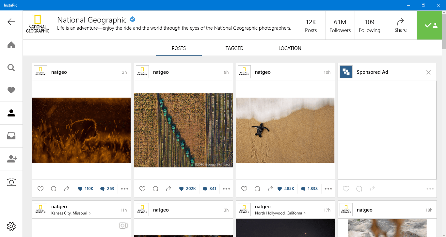
Task: Open the share arrow on the Sponsored Ad
Action: click(372, 189)
